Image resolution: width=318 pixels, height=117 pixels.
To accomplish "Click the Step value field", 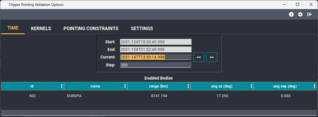I will (155, 65).
